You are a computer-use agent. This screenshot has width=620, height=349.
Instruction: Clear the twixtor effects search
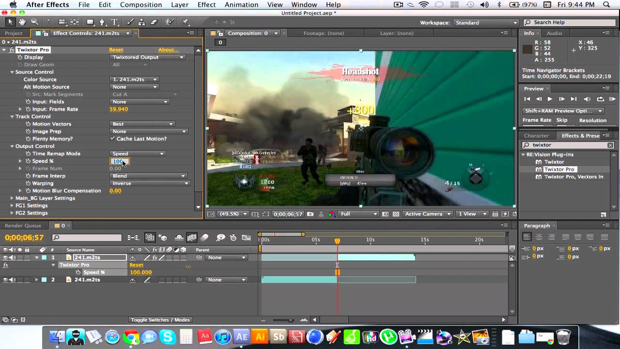[x=610, y=145]
